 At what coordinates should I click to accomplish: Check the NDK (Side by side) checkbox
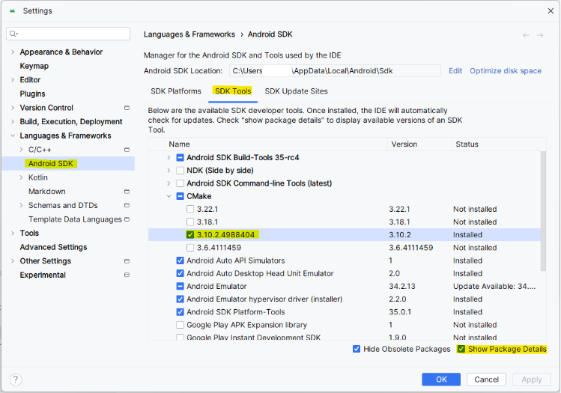[181, 171]
